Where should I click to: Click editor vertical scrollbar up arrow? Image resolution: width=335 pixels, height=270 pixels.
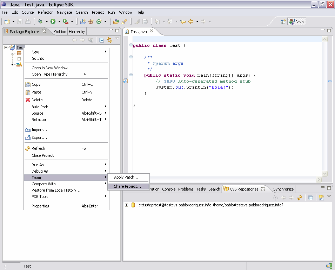click(324, 39)
